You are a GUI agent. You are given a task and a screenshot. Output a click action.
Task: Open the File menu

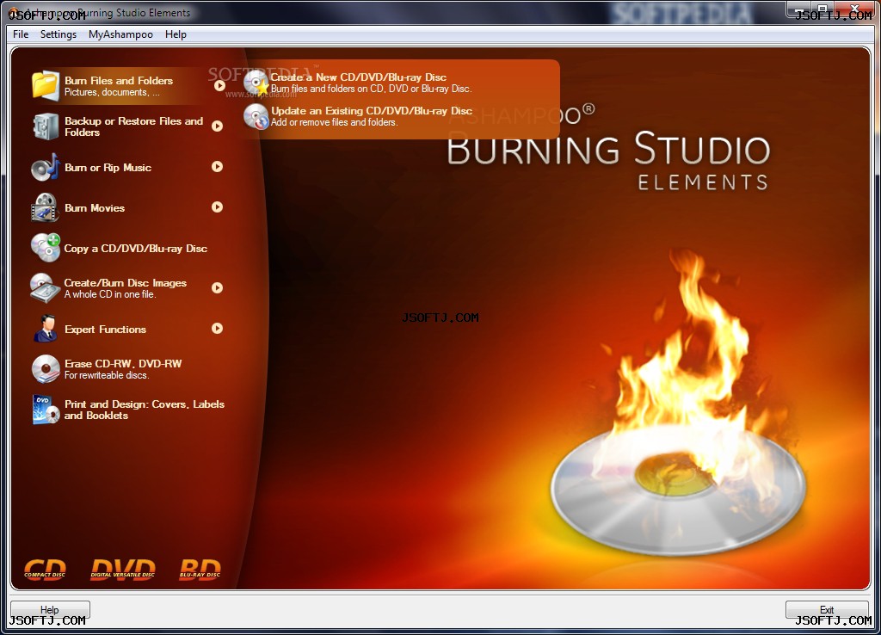pos(21,34)
